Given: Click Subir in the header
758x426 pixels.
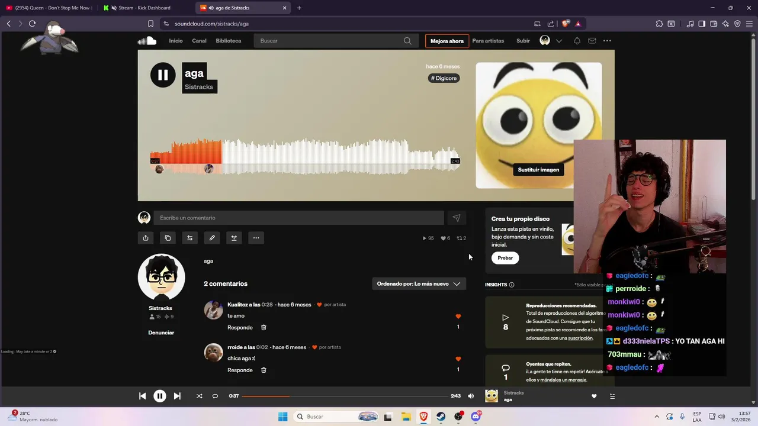Looking at the screenshot, I should tap(523, 41).
